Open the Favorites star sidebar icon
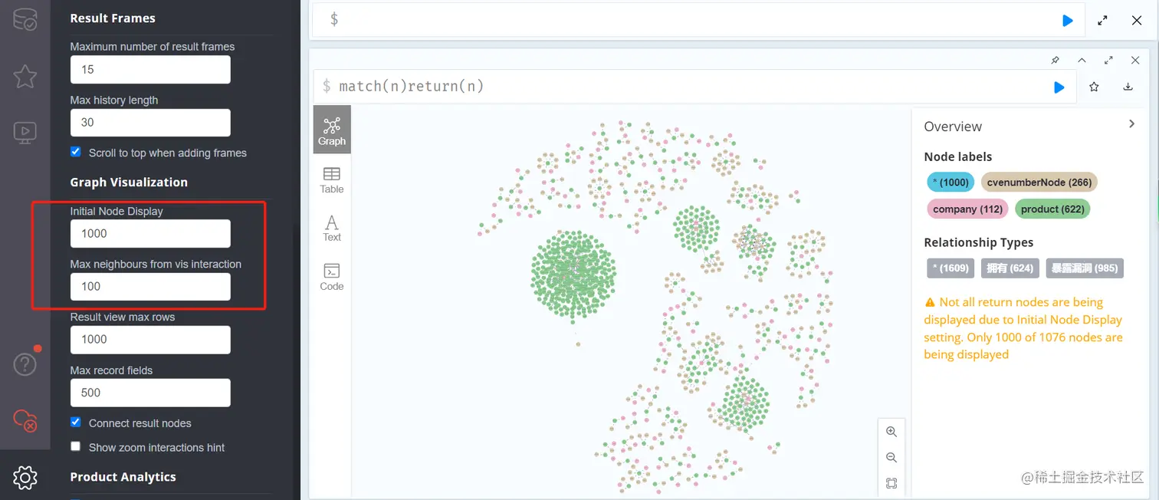Viewport: 1159px width, 500px height. pos(25,76)
